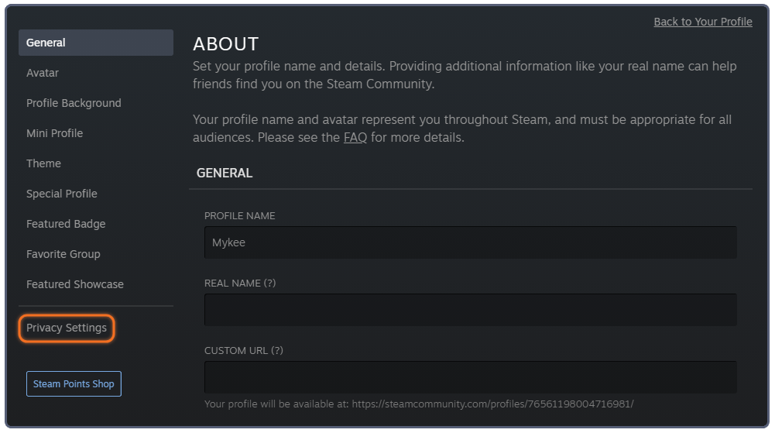Go to Featured Showcase settings
This screenshot has height=433, width=775.
click(x=75, y=284)
